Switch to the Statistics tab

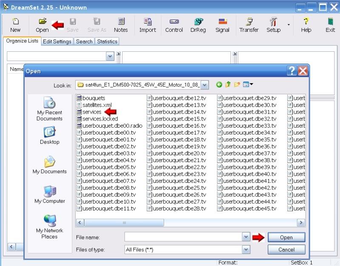107,41
